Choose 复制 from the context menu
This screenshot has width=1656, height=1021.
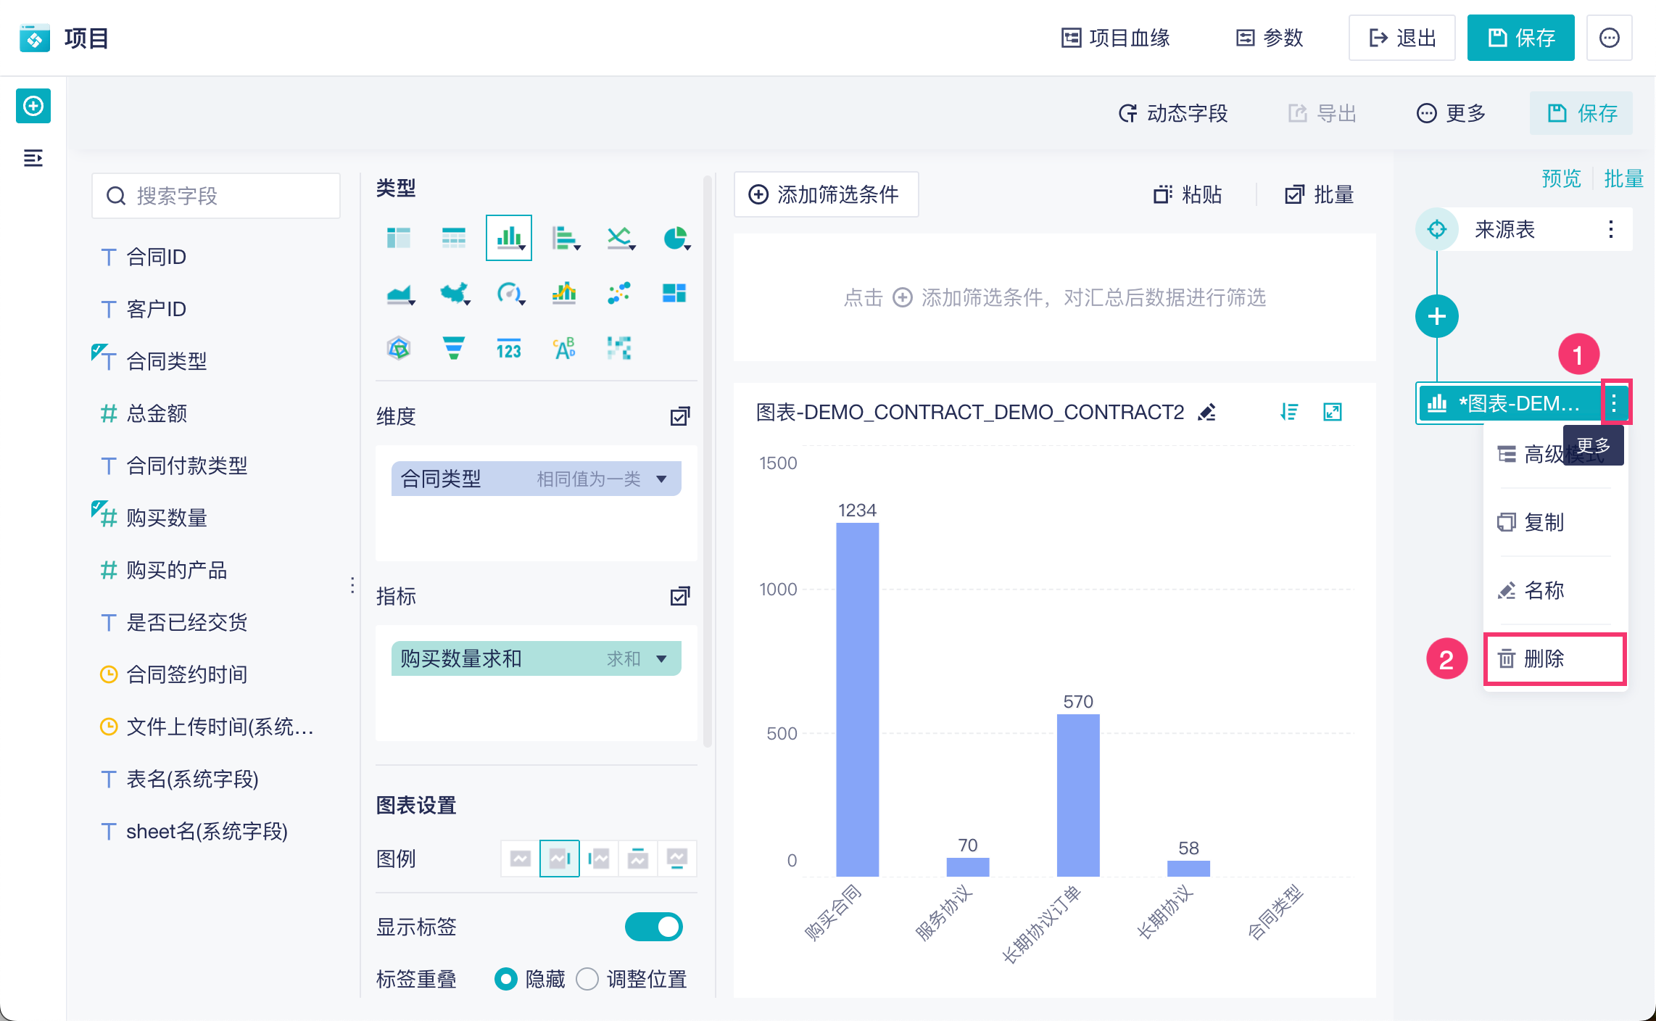(1544, 522)
